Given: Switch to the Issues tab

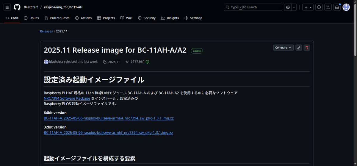Looking at the screenshot, I should (31, 18).
